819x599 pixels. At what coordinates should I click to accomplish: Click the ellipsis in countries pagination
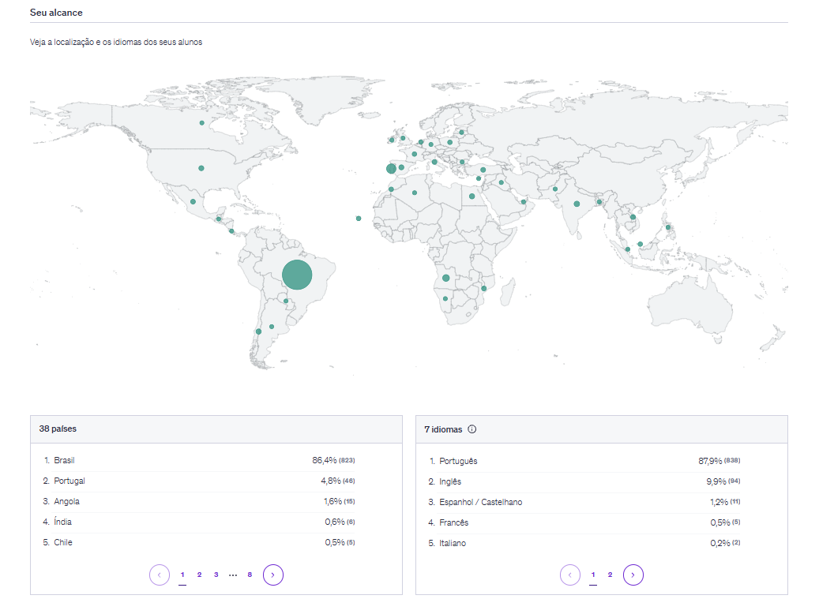coord(233,575)
